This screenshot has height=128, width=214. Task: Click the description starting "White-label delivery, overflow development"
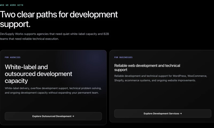point(53,90)
